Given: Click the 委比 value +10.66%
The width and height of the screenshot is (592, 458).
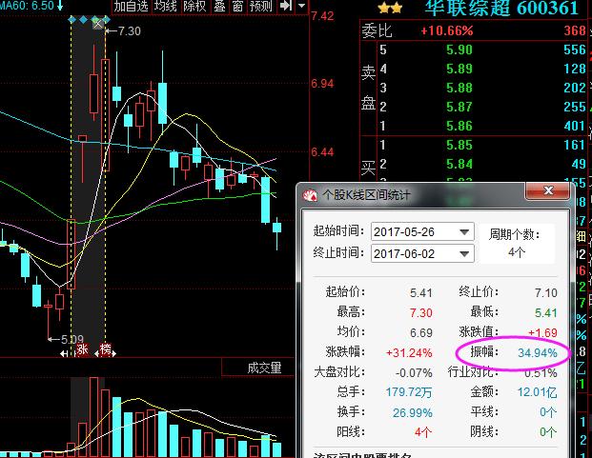Looking at the screenshot, I should [x=447, y=30].
